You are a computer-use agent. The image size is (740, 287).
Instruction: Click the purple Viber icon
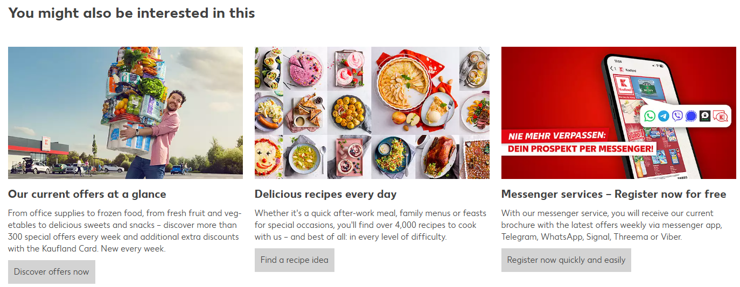[x=678, y=116]
